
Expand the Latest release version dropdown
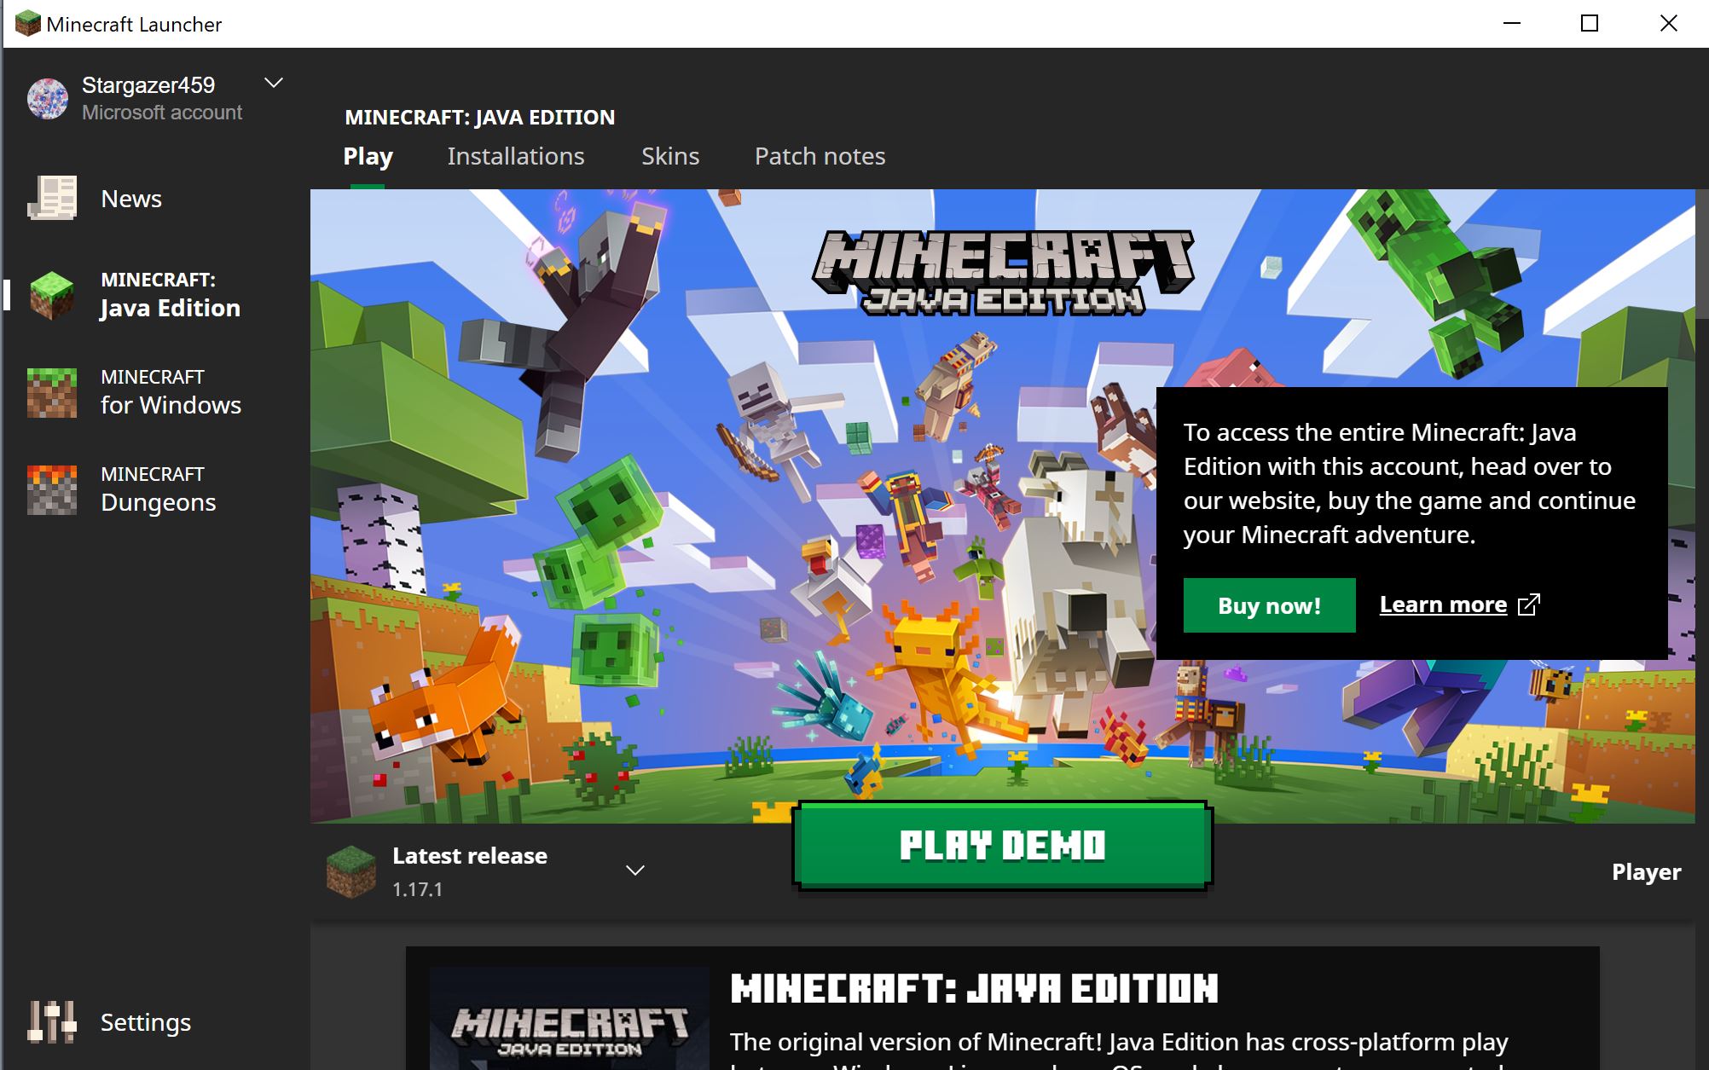pyautogui.click(x=635, y=870)
